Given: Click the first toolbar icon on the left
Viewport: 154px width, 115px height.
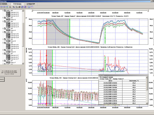Looking at the screenshot, I should tap(1, 7).
